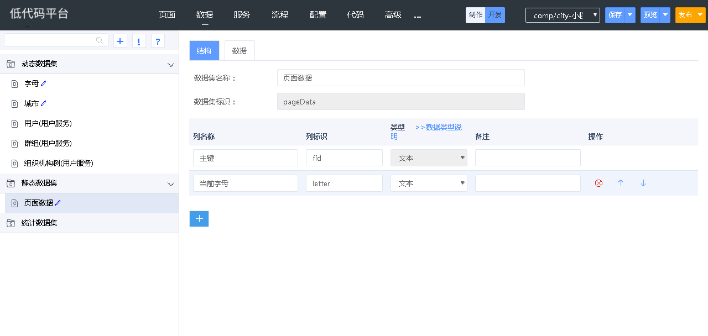Screen dimensions: 708x336
Task: Add a new column with blue plus button
Action: point(199,219)
